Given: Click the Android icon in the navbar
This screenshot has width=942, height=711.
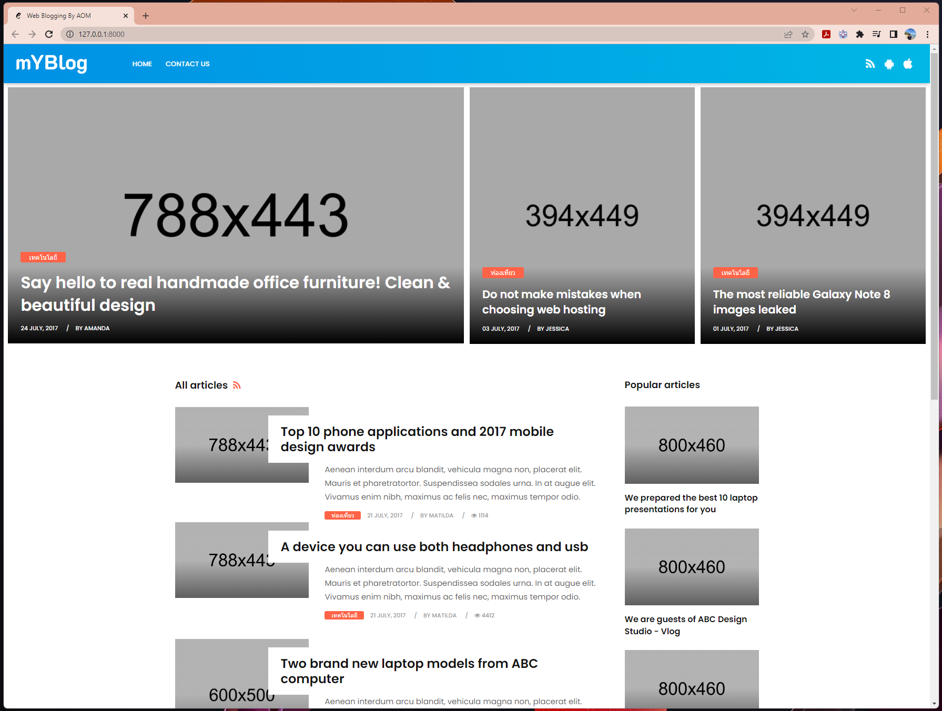Looking at the screenshot, I should pyautogui.click(x=889, y=64).
